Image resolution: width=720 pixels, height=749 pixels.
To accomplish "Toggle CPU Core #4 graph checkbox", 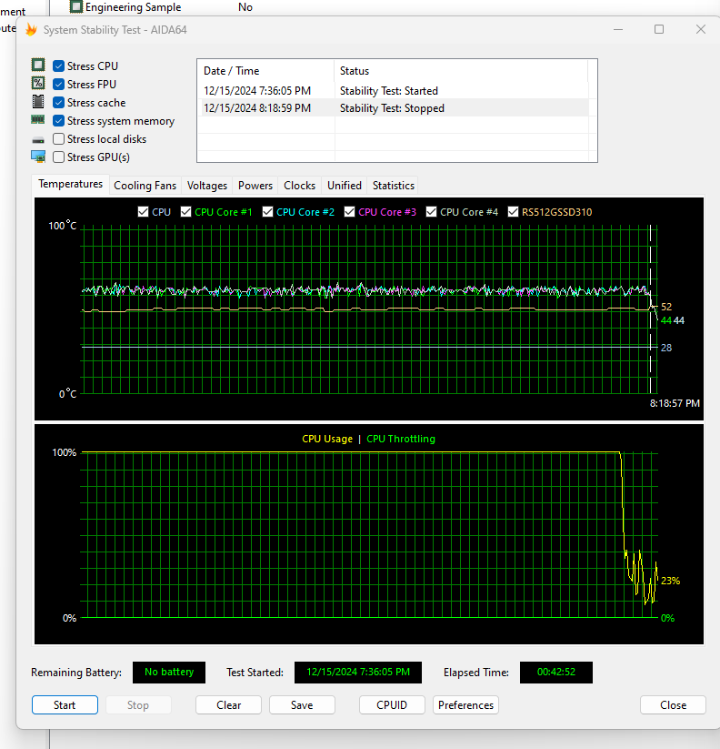I will (431, 212).
